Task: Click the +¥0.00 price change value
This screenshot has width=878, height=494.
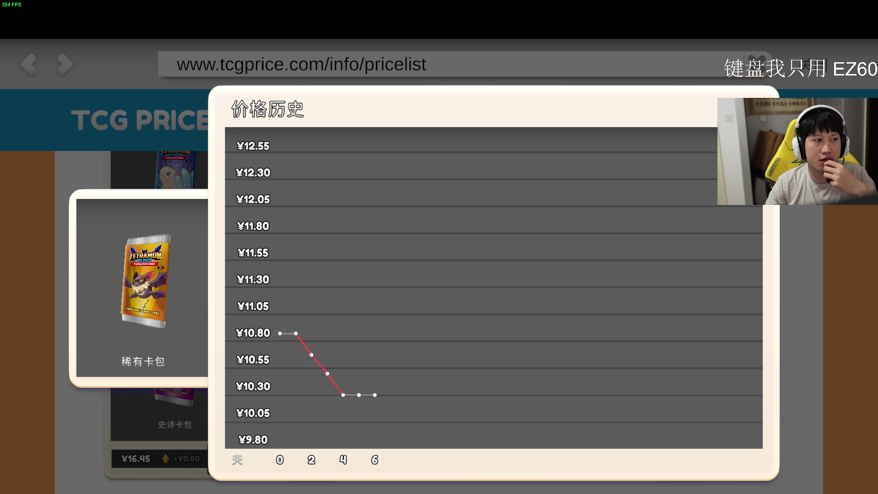Action: coord(187,459)
